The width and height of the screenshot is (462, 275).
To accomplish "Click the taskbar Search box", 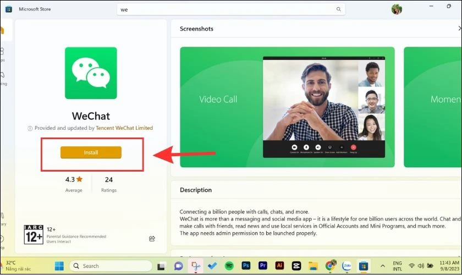I will pos(111,266).
